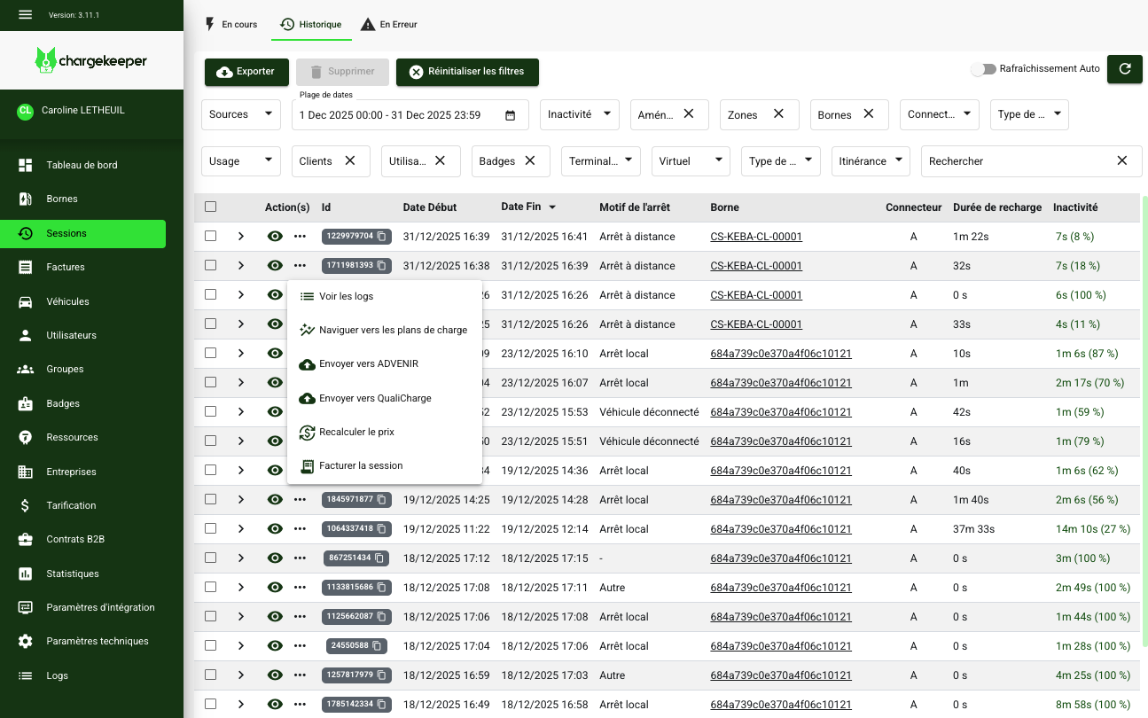Check the select-all sessions checkbox
This screenshot has height=718, width=1148.
[x=210, y=207]
